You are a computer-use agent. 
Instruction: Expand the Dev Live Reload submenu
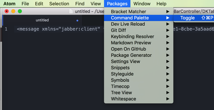pyautogui.click(x=139, y=24)
